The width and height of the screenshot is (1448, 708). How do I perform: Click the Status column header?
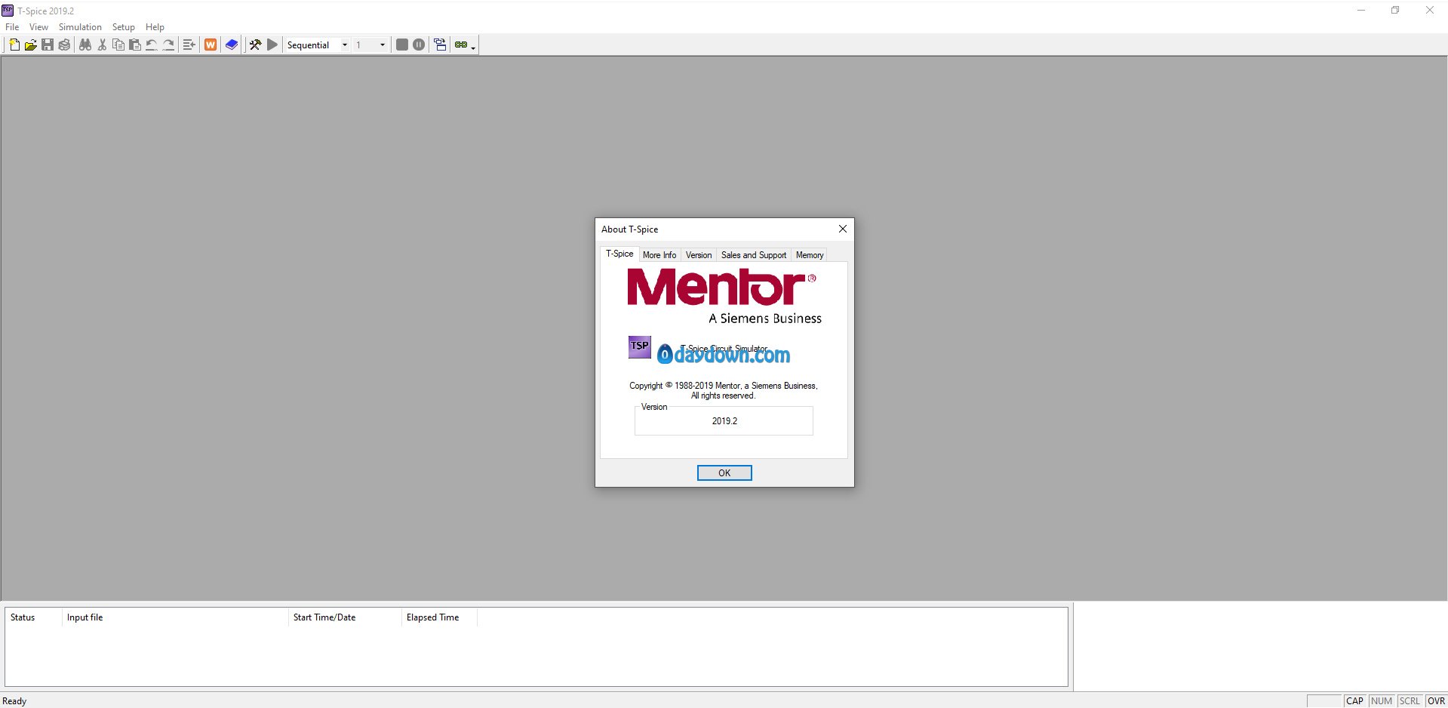point(34,617)
